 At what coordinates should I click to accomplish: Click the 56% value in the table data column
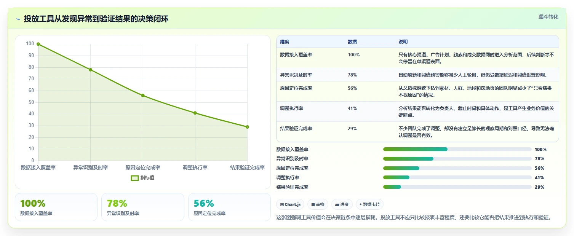pyautogui.click(x=352, y=88)
